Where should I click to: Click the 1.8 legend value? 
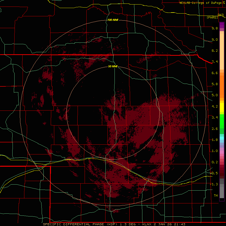(215, 140)
